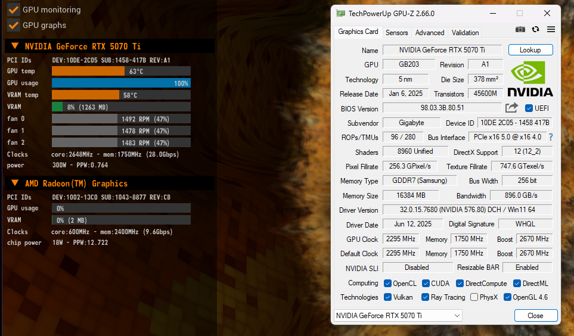Click the Device ID field value
This screenshot has height=336, width=574.
point(515,123)
